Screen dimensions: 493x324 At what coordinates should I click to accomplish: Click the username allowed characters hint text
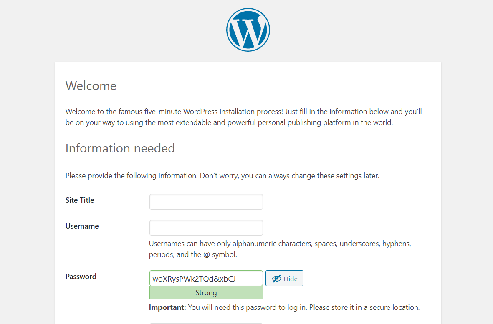[x=280, y=249]
